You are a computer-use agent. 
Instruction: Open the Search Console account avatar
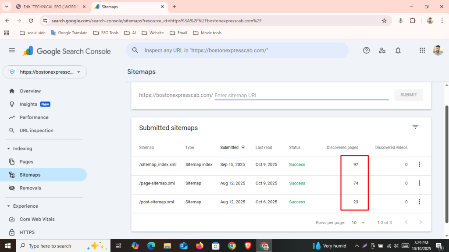[x=438, y=50]
